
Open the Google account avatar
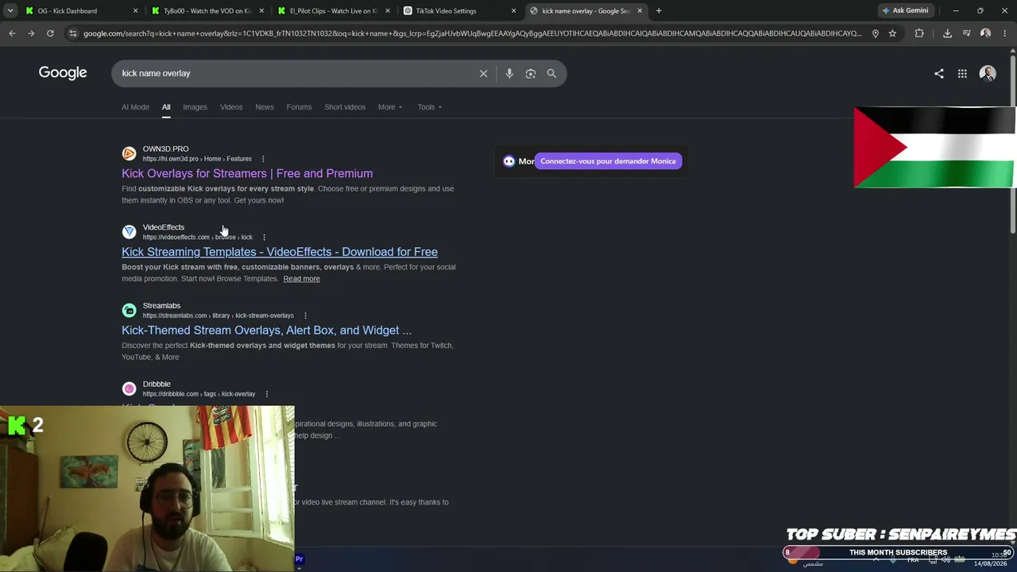988,73
